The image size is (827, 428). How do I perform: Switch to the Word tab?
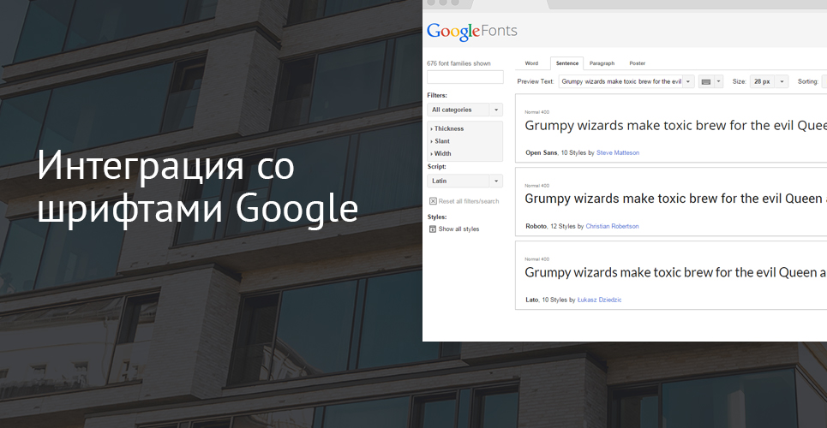coord(531,63)
